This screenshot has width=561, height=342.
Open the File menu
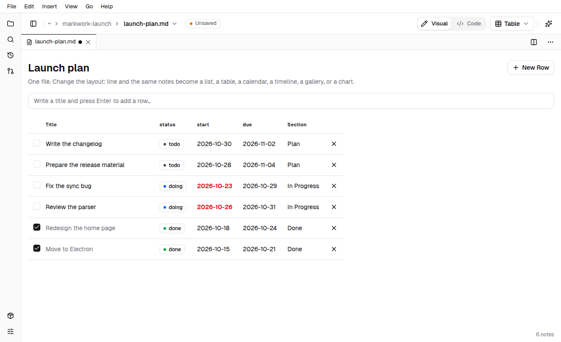tap(11, 7)
